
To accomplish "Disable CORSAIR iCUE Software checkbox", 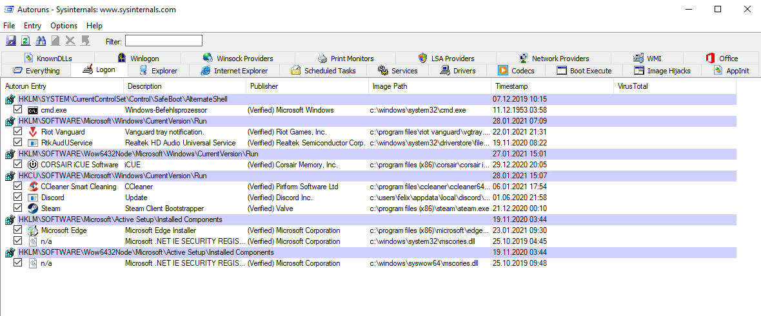I will [x=18, y=164].
